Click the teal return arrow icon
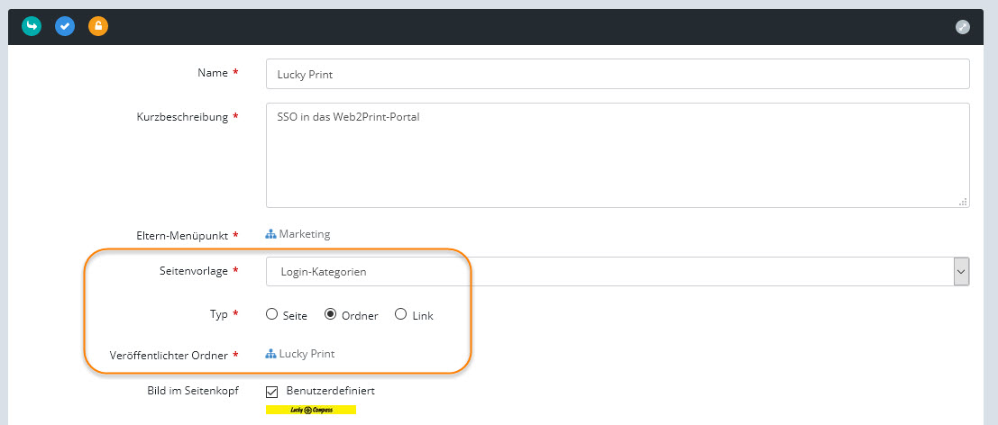Screen dimensions: 998x425 pyautogui.click(x=32, y=27)
